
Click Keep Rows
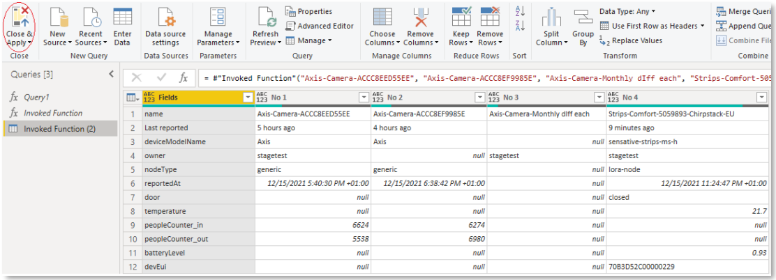461,26
